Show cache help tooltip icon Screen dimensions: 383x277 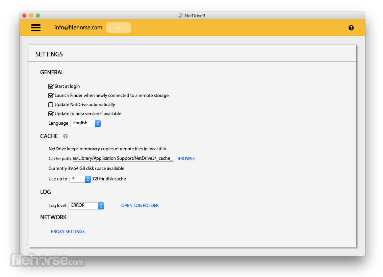(66, 136)
